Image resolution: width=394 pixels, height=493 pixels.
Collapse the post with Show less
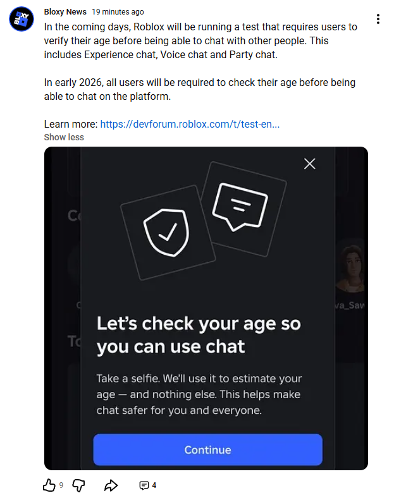pyautogui.click(x=64, y=137)
